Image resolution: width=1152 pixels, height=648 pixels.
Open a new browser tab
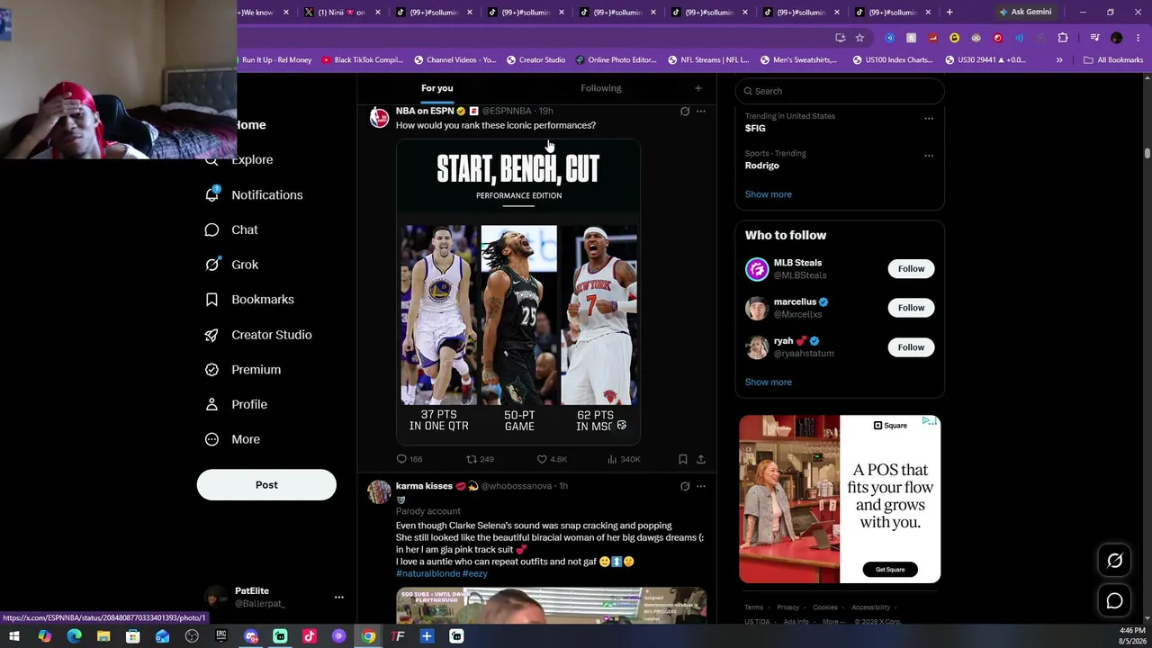tap(949, 13)
